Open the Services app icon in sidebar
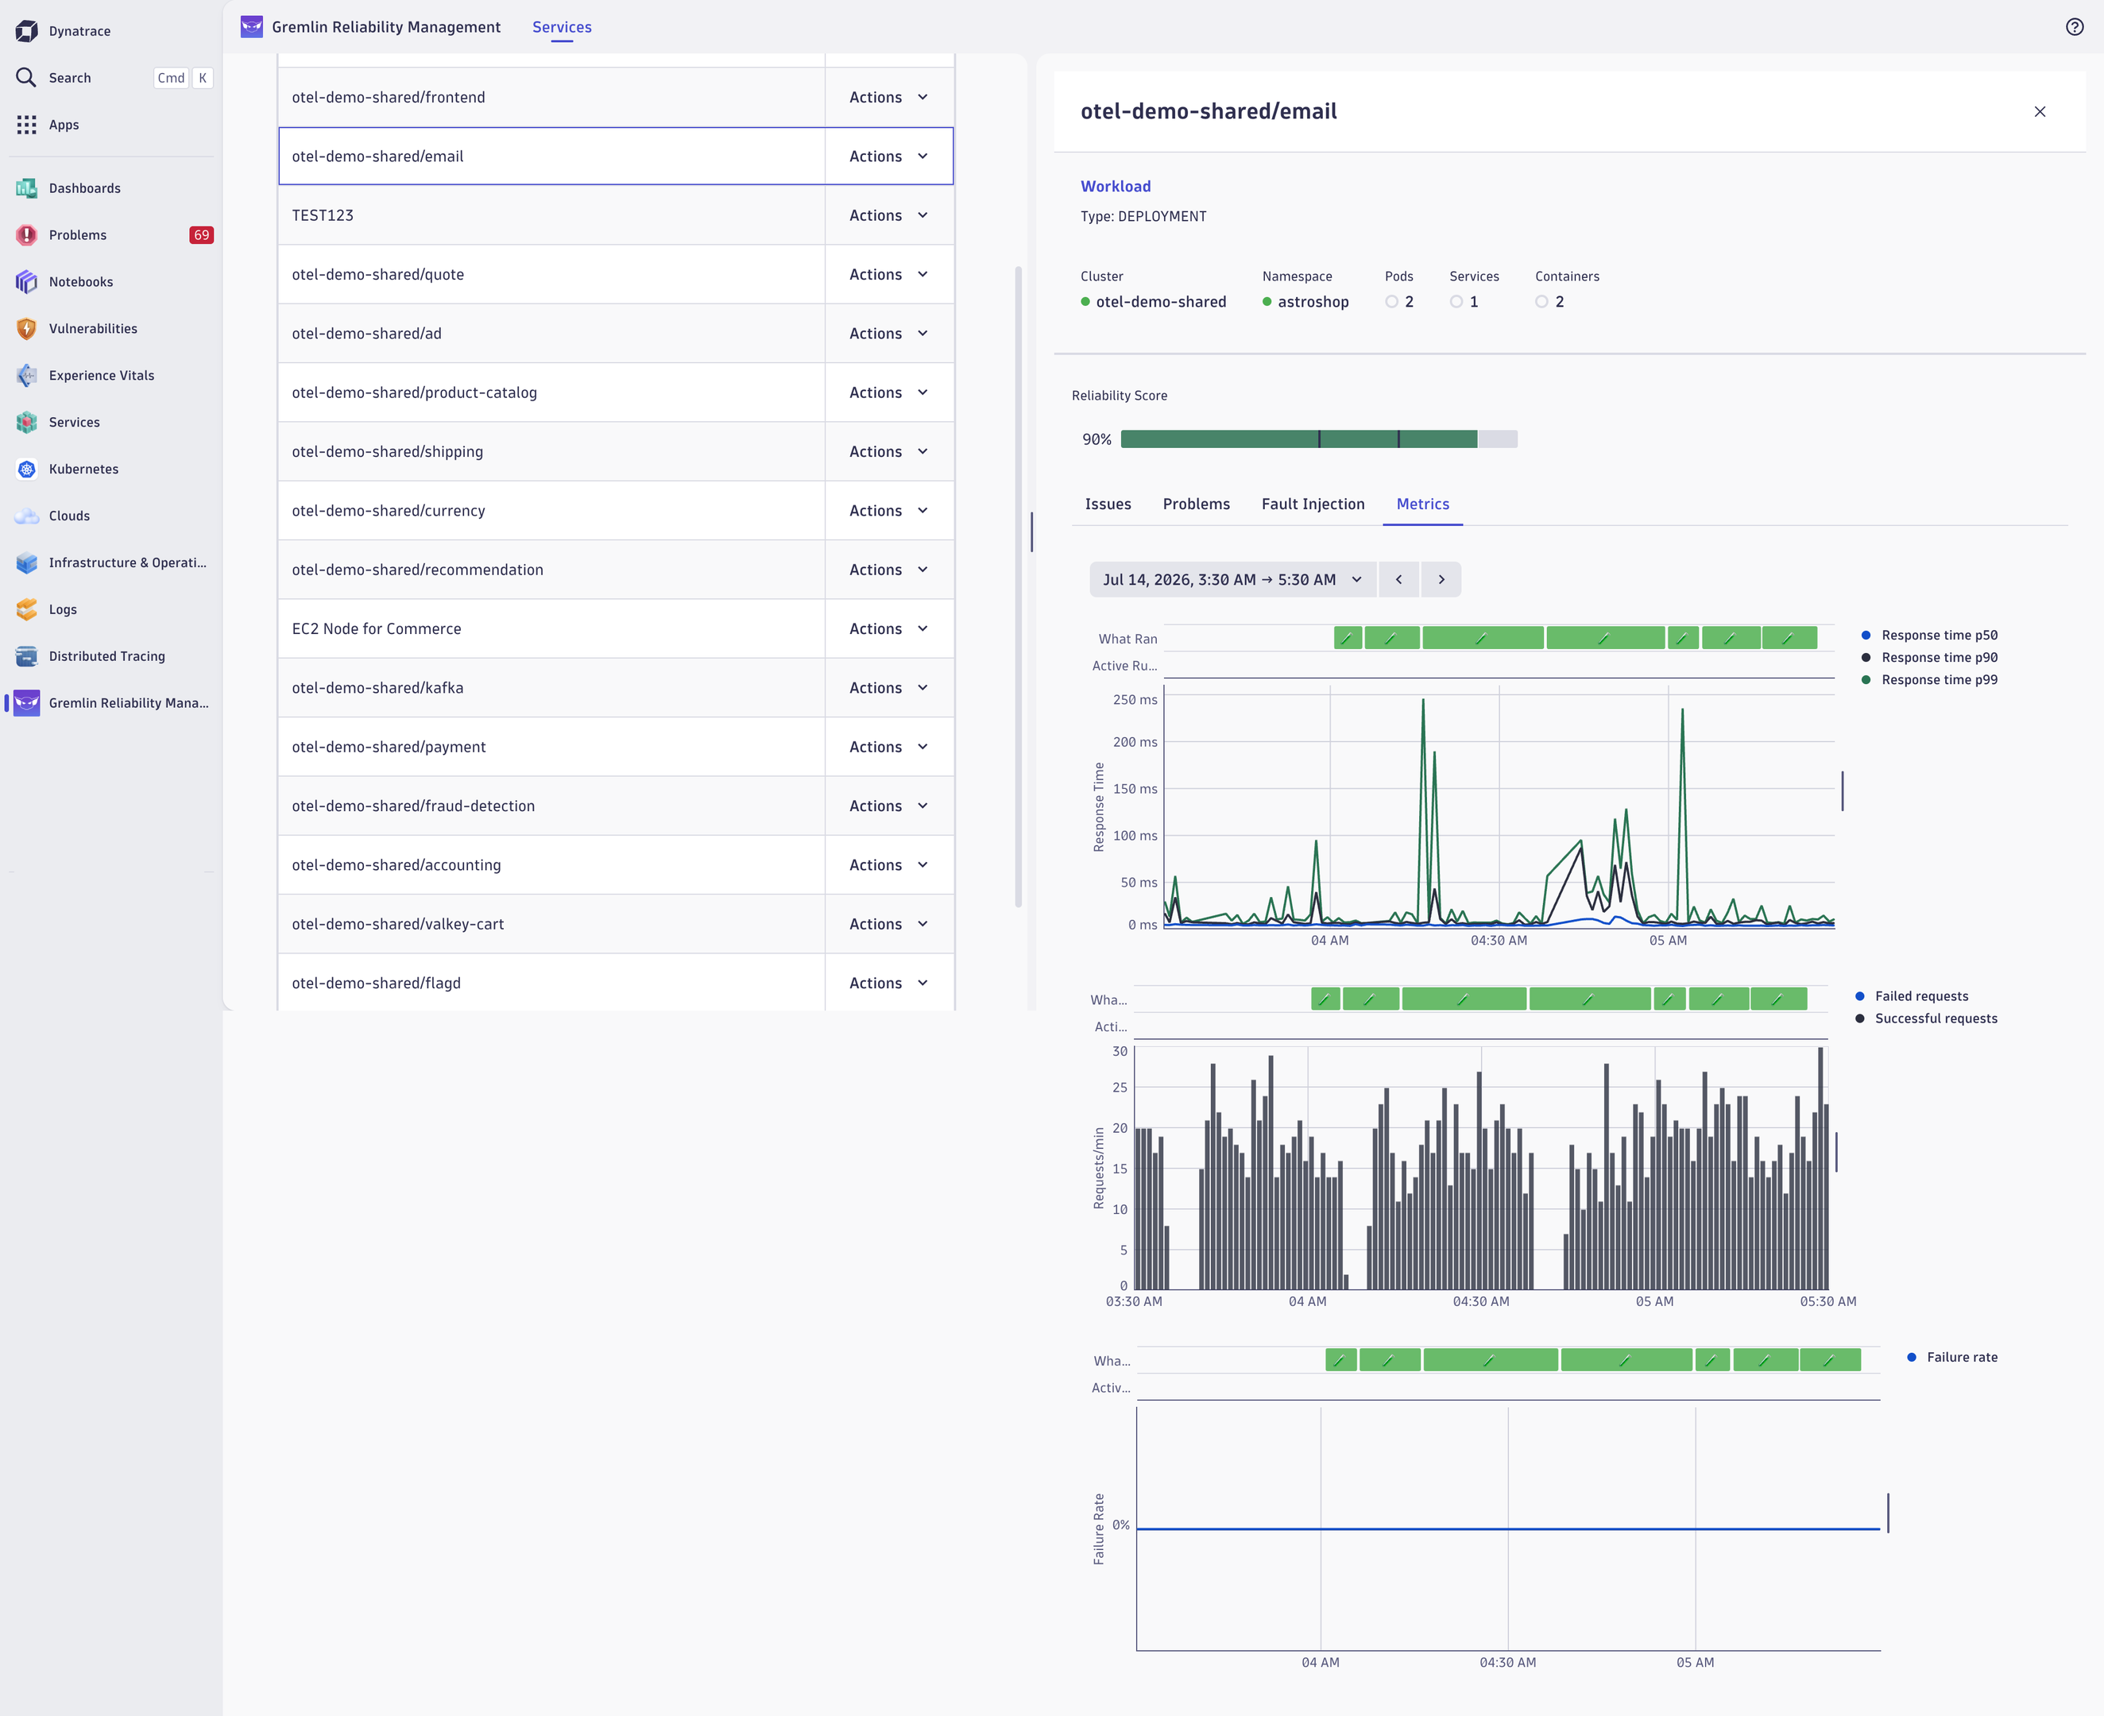The width and height of the screenshot is (2104, 1716). [x=27, y=422]
